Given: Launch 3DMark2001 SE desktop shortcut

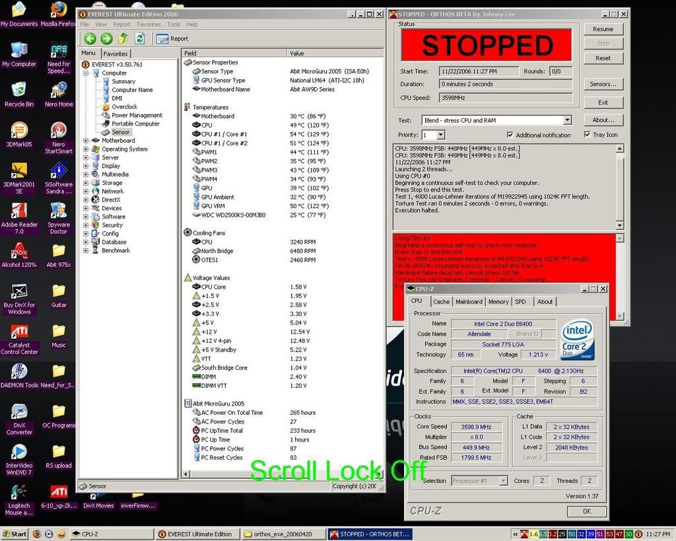Looking at the screenshot, I should (19, 178).
